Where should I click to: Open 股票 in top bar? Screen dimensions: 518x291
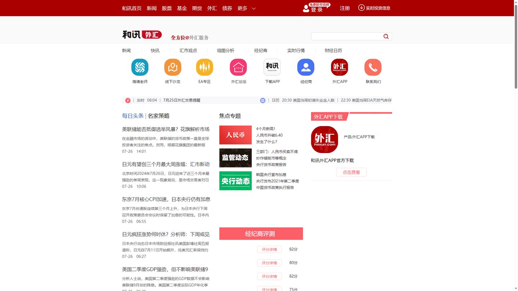click(x=167, y=8)
